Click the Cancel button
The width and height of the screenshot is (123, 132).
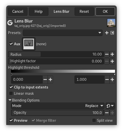tap(18, 11)
